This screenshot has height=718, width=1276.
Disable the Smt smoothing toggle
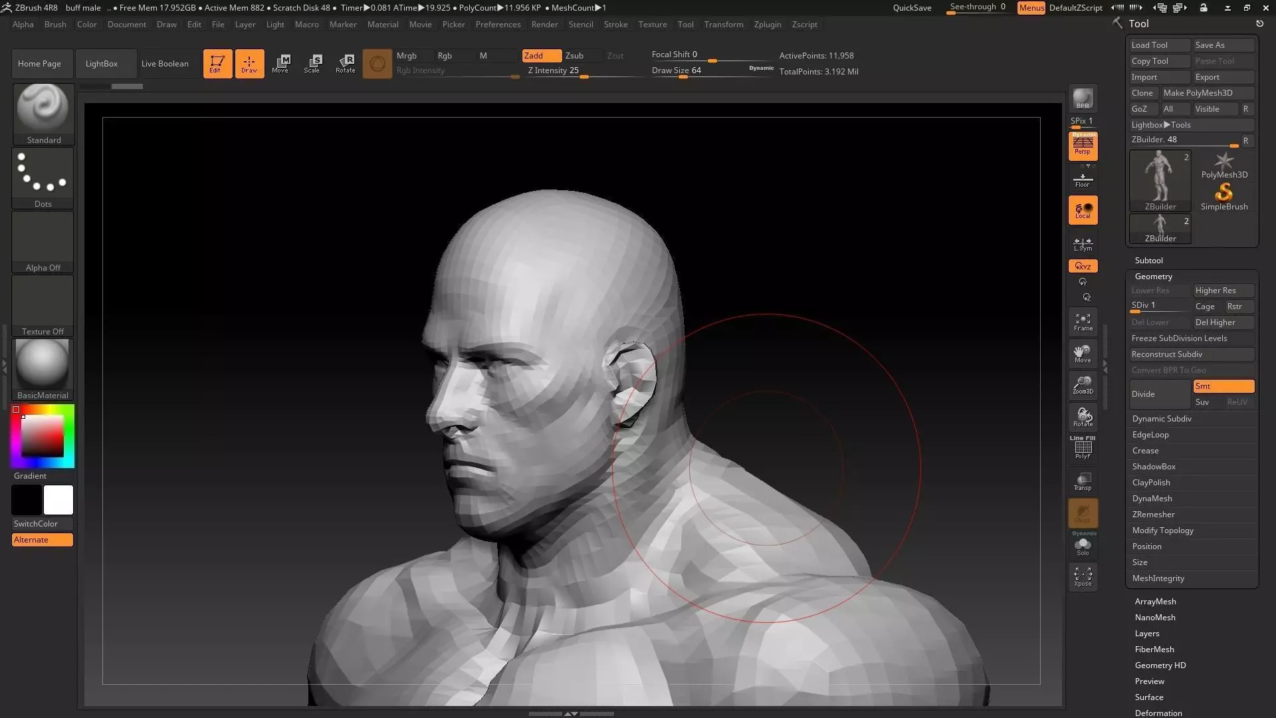(1223, 386)
